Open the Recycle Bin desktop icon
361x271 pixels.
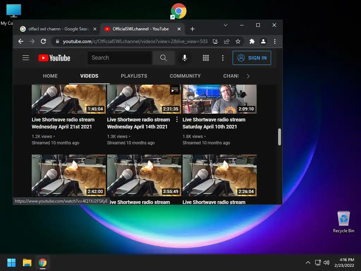(x=343, y=222)
